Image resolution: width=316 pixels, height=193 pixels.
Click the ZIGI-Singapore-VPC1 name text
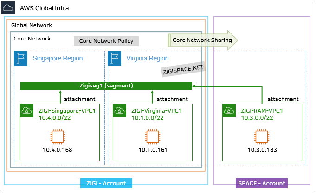67,111
